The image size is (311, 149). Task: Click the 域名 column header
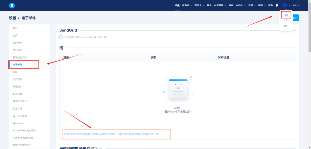tap(66, 58)
